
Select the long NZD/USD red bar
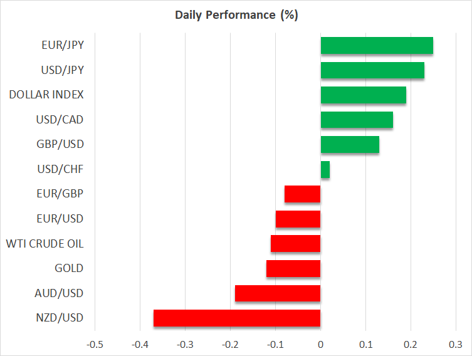[x=236, y=318]
